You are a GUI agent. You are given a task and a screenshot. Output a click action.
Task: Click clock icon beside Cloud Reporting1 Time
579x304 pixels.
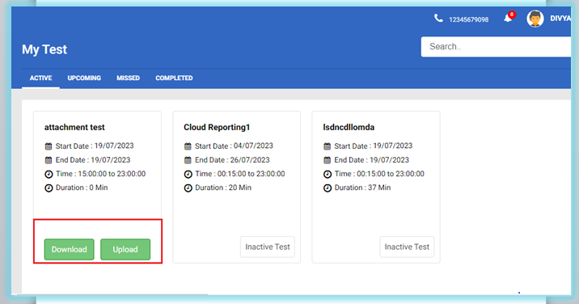(188, 174)
